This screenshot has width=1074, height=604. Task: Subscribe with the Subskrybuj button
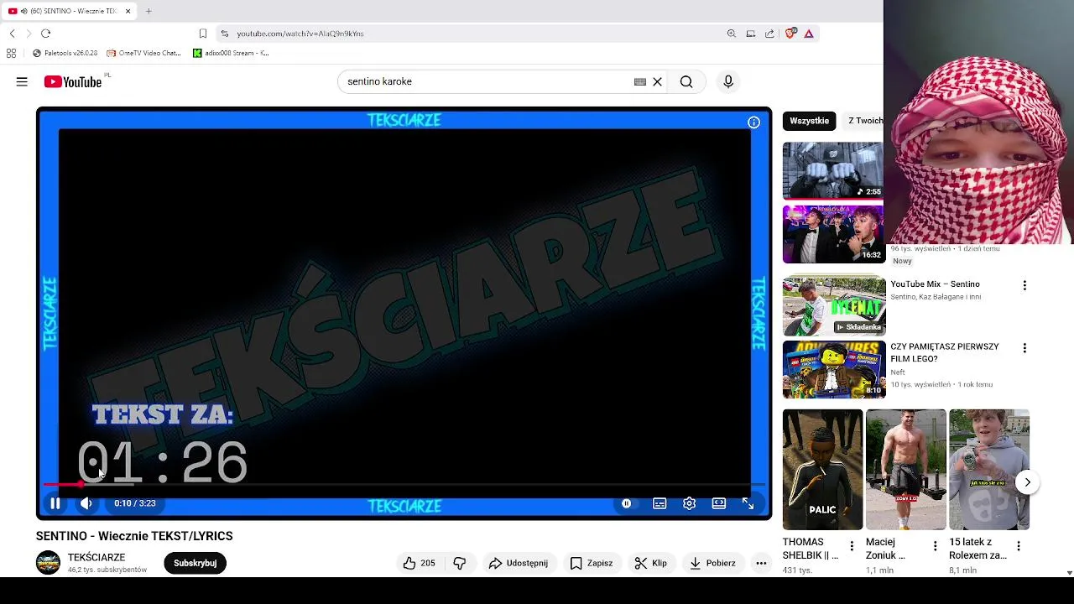click(x=195, y=563)
